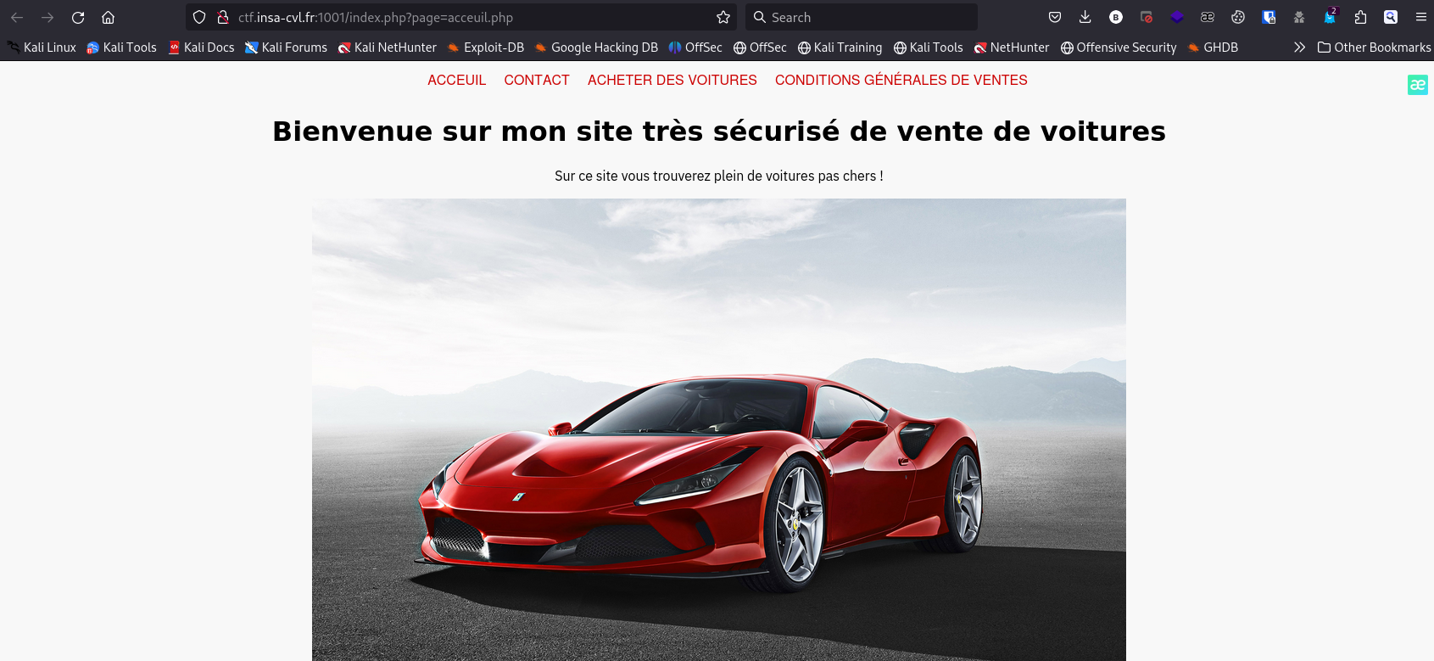Click the ACCEUIL navigation link
Screen dimensions: 1434x661
pos(456,80)
